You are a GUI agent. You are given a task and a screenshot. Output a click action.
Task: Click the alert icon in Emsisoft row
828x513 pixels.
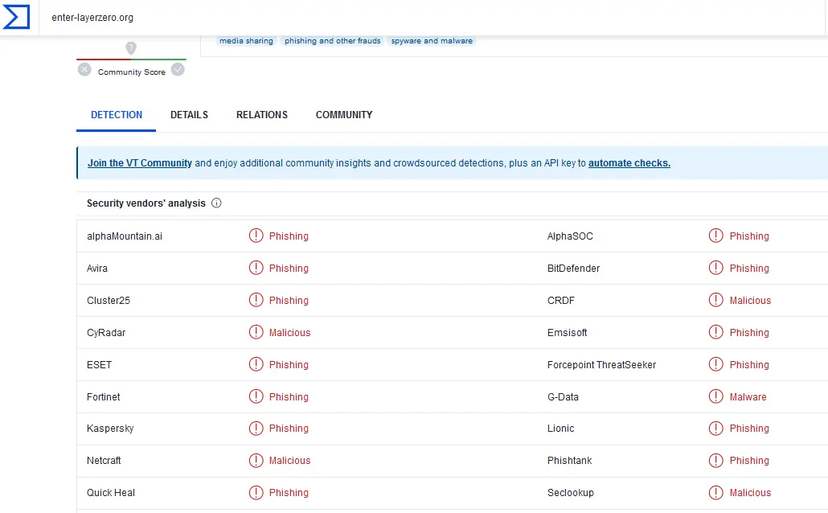(716, 332)
